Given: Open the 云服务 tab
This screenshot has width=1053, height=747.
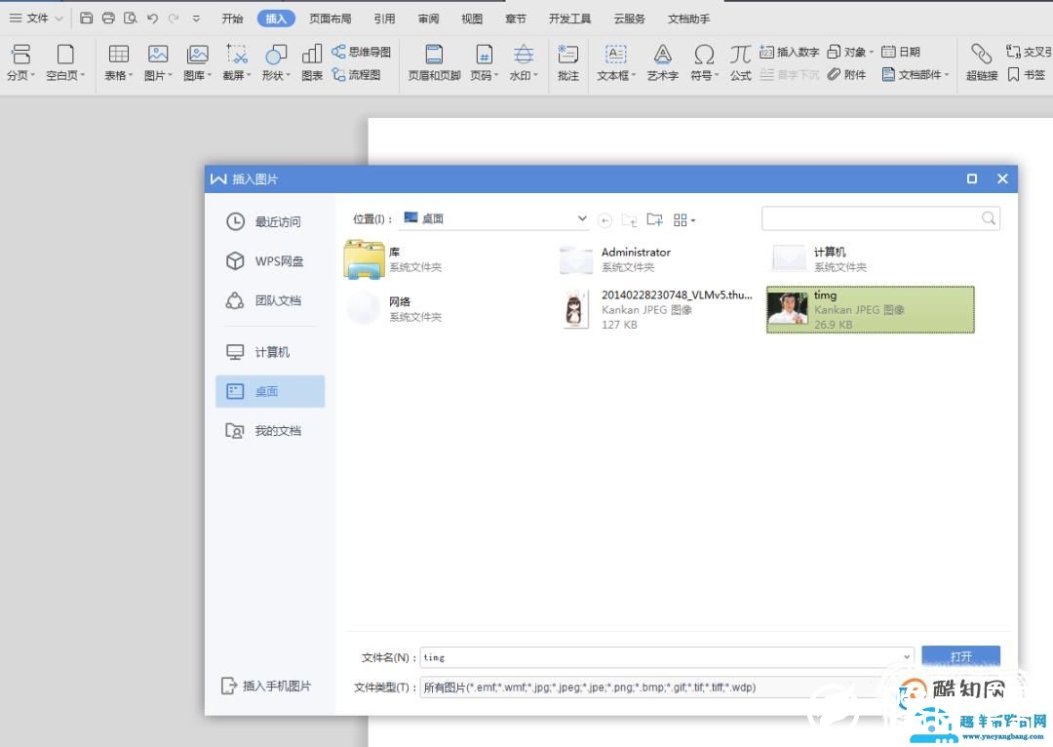Looking at the screenshot, I should coord(629,19).
